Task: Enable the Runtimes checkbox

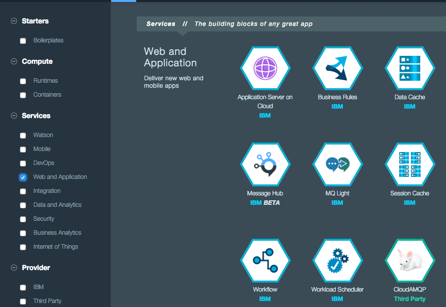Action: click(x=23, y=81)
